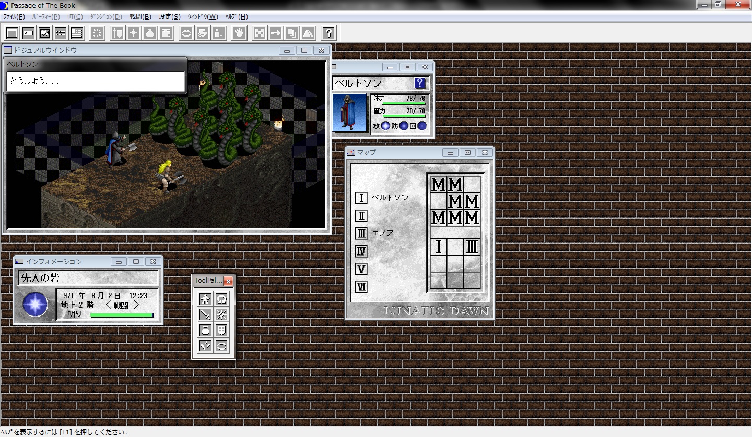Image resolution: width=752 pixels, height=437 pixels.
Task: Select the hand tool on the main toolbar
Action: (x=239, y=32)
